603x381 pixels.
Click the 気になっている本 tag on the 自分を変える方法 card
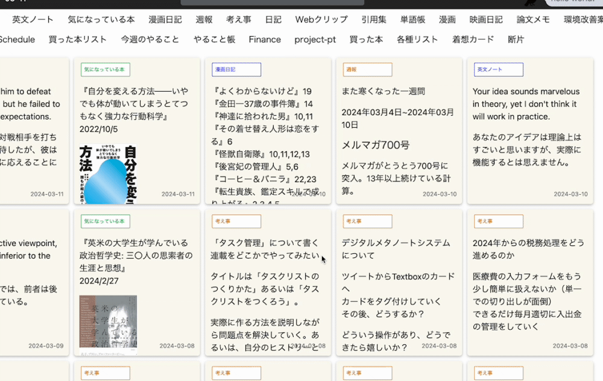105,69
